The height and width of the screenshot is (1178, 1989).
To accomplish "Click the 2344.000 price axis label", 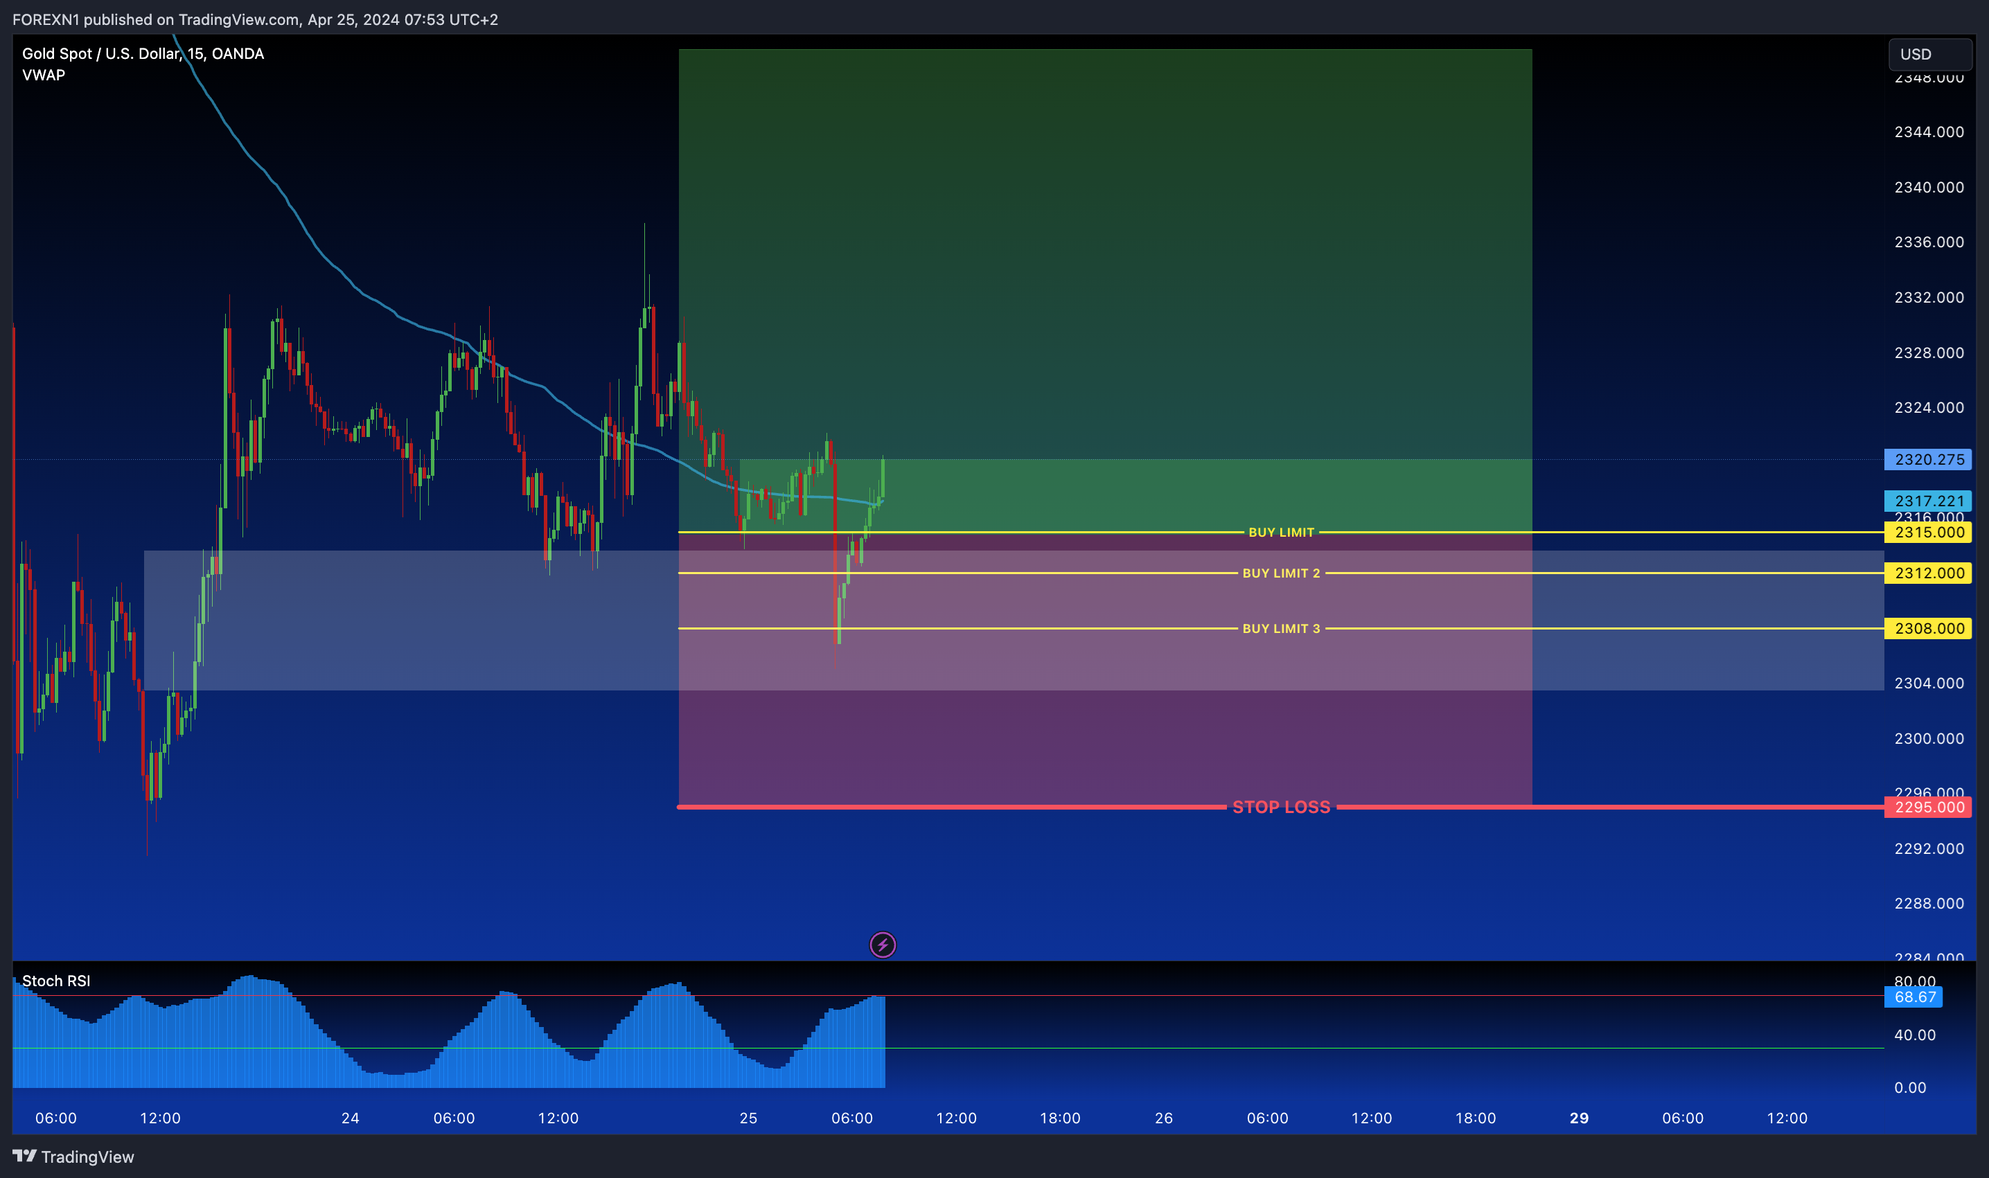I will click(1929, 132).
